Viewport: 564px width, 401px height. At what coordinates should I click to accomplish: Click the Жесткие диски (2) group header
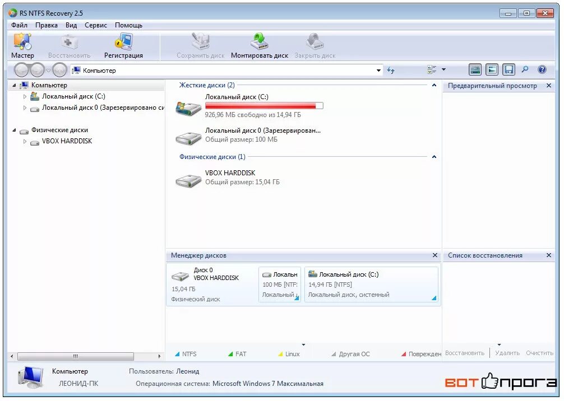coord(207,85)
